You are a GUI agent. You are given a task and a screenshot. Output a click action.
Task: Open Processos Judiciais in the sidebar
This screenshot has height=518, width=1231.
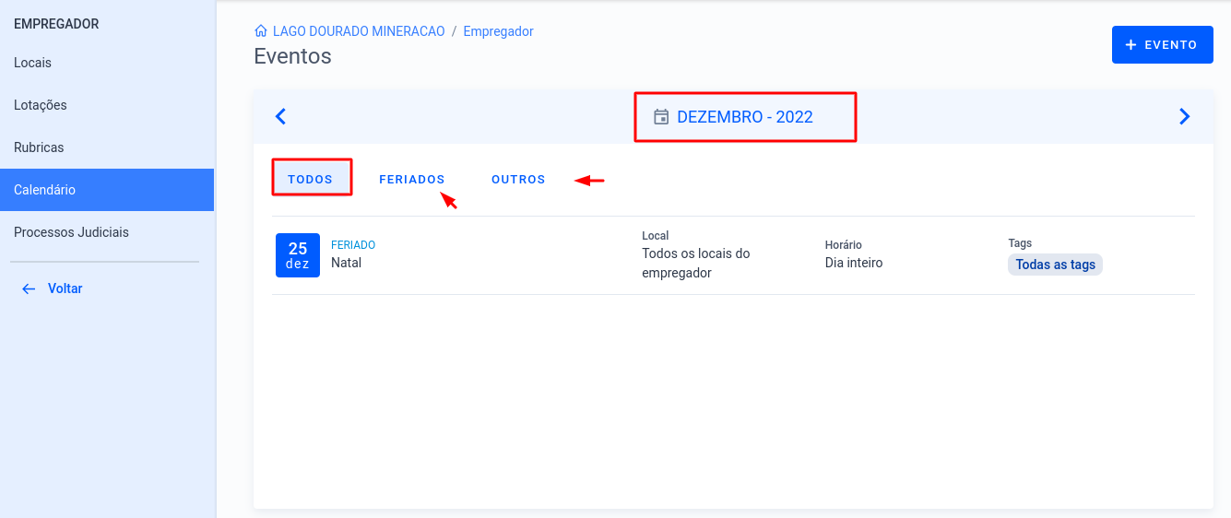pyautogui.click(x=107, y=232)
